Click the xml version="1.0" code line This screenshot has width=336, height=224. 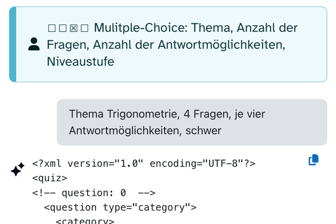tap(144, 163)
